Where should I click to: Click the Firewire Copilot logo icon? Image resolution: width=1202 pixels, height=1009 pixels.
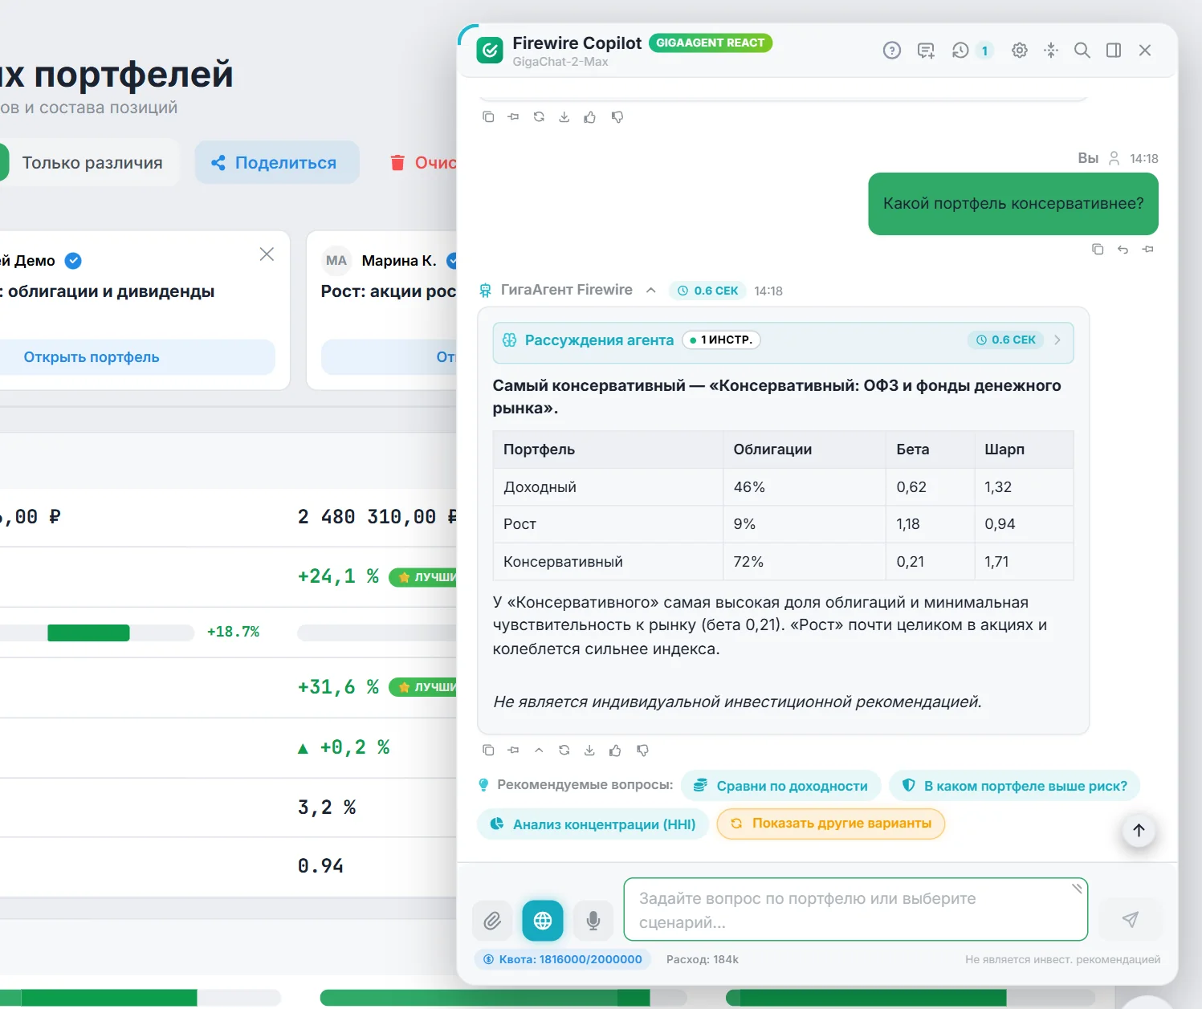(490, 51)
